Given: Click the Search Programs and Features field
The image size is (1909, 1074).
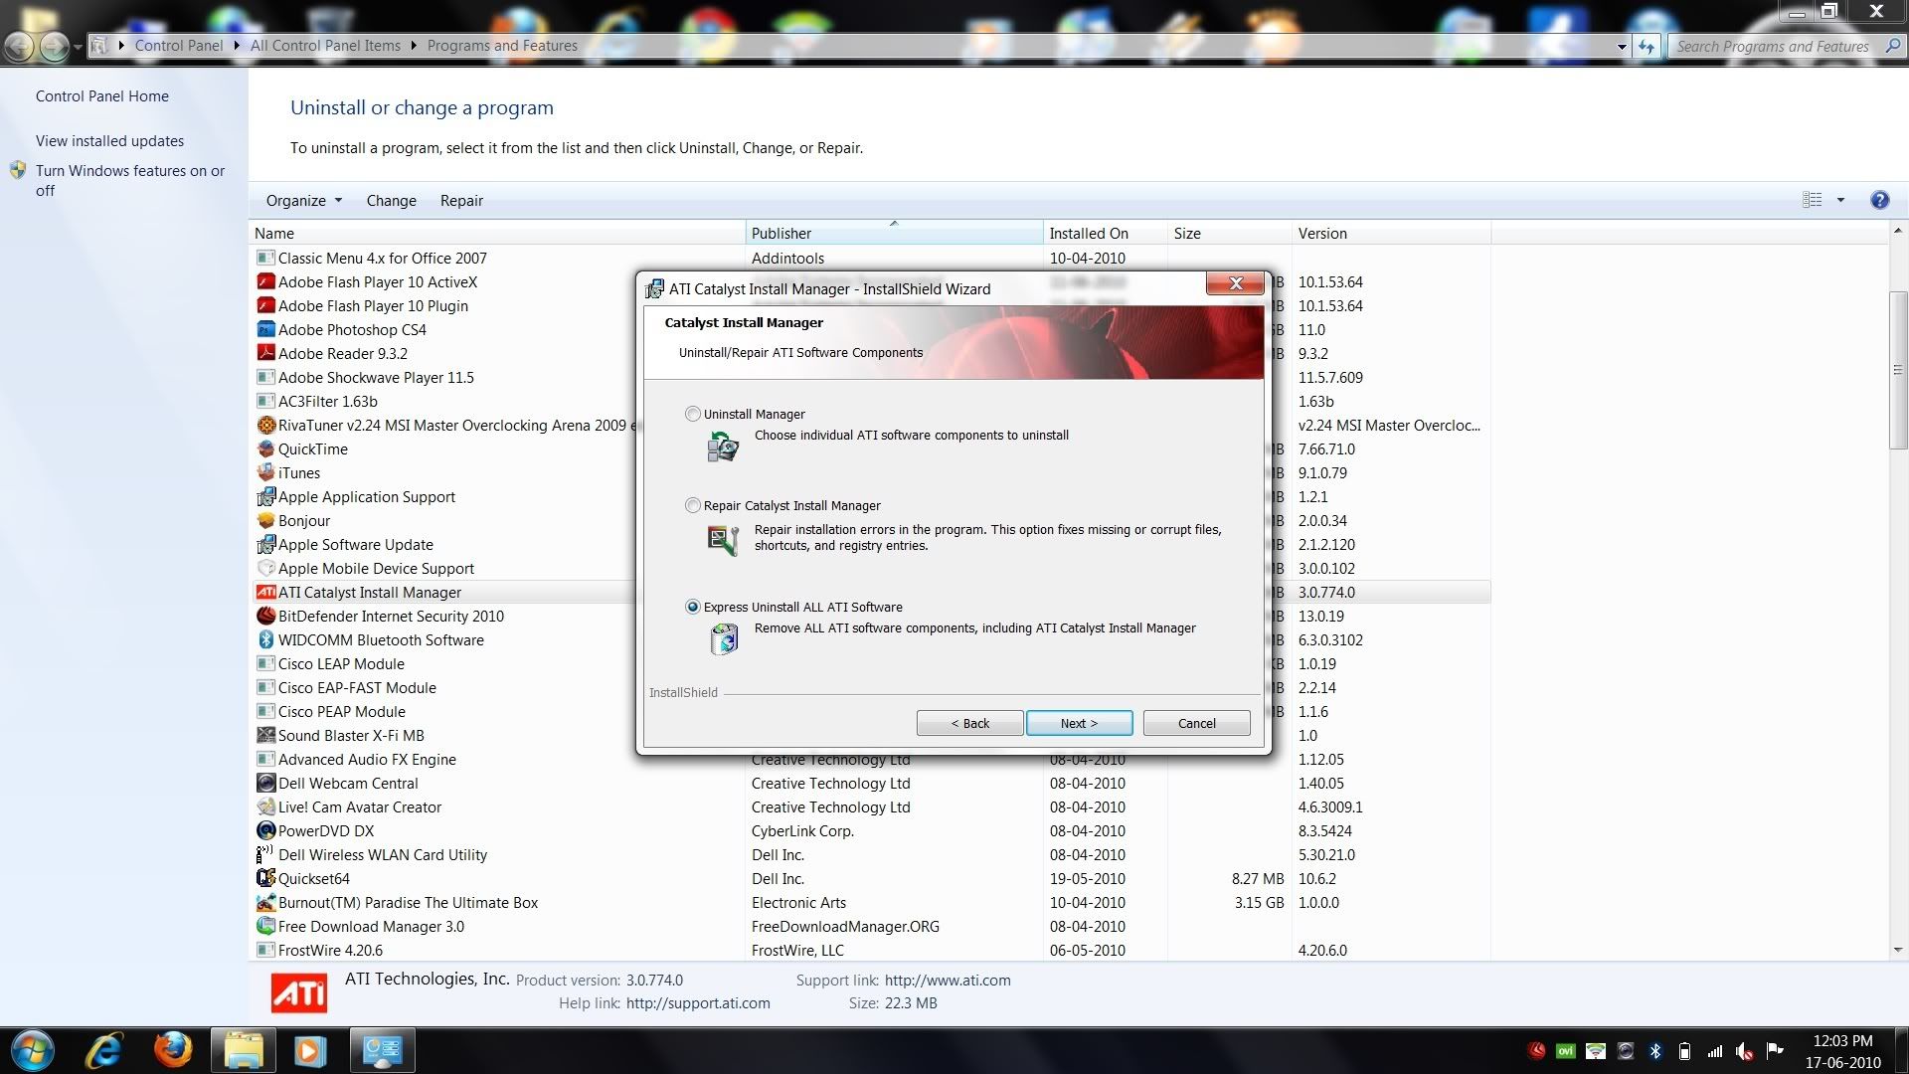Looking at the screenshot, I should 1775,46.
